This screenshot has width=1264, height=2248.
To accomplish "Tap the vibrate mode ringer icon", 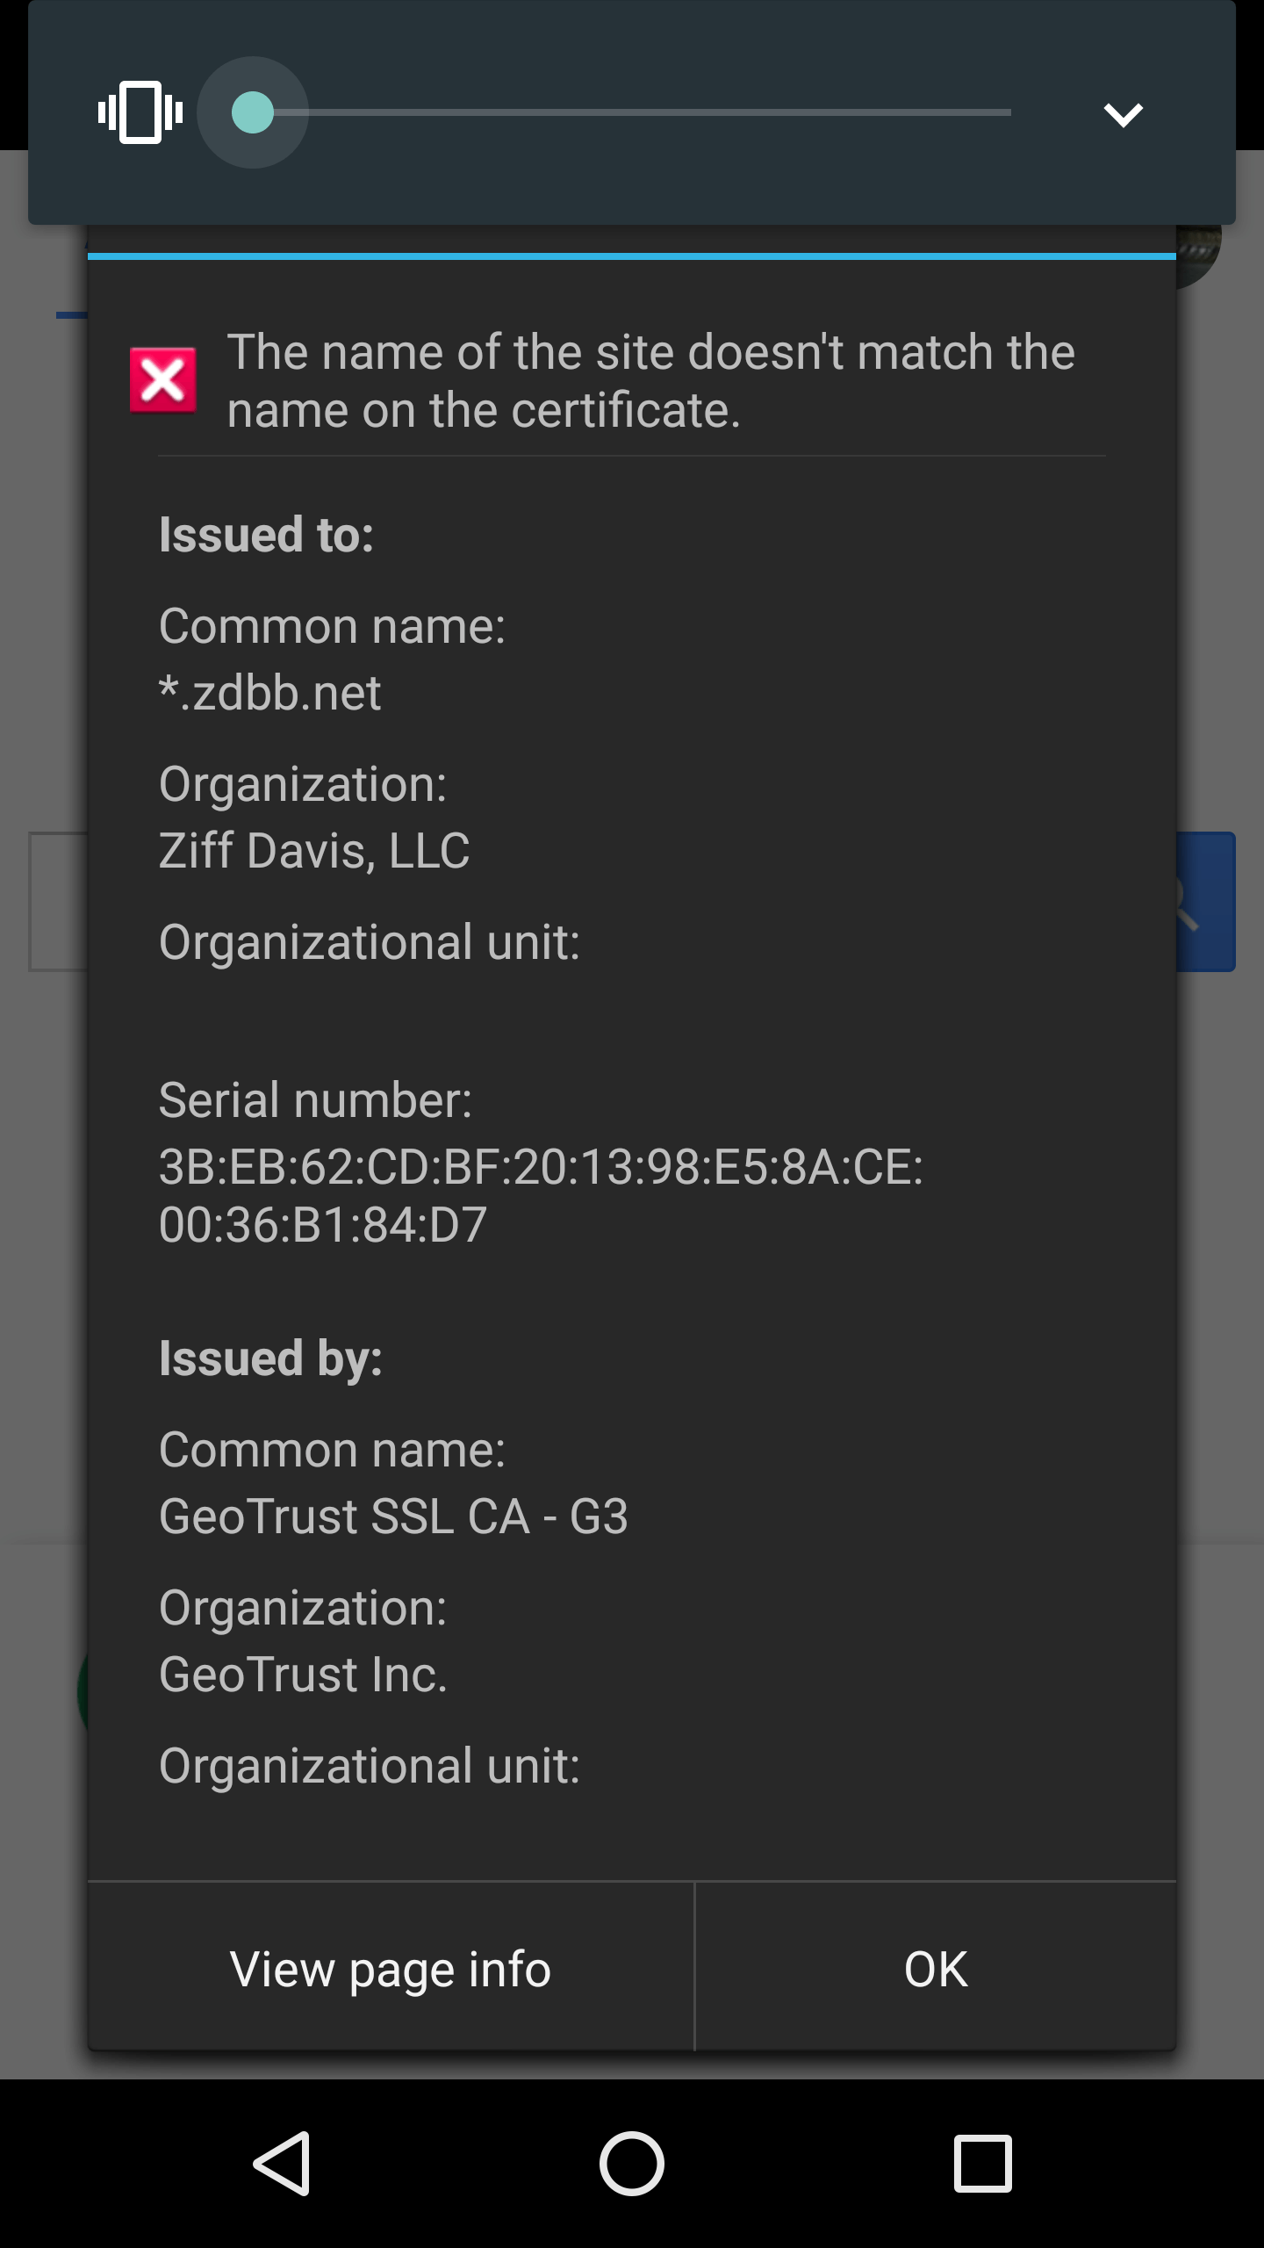I will coord(140,112).
